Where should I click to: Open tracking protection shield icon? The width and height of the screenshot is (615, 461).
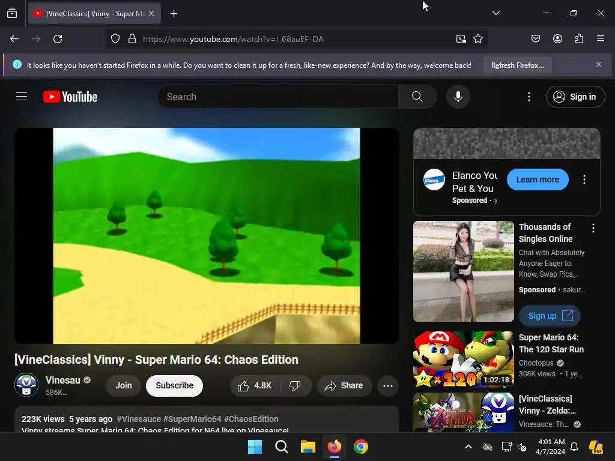115,39
